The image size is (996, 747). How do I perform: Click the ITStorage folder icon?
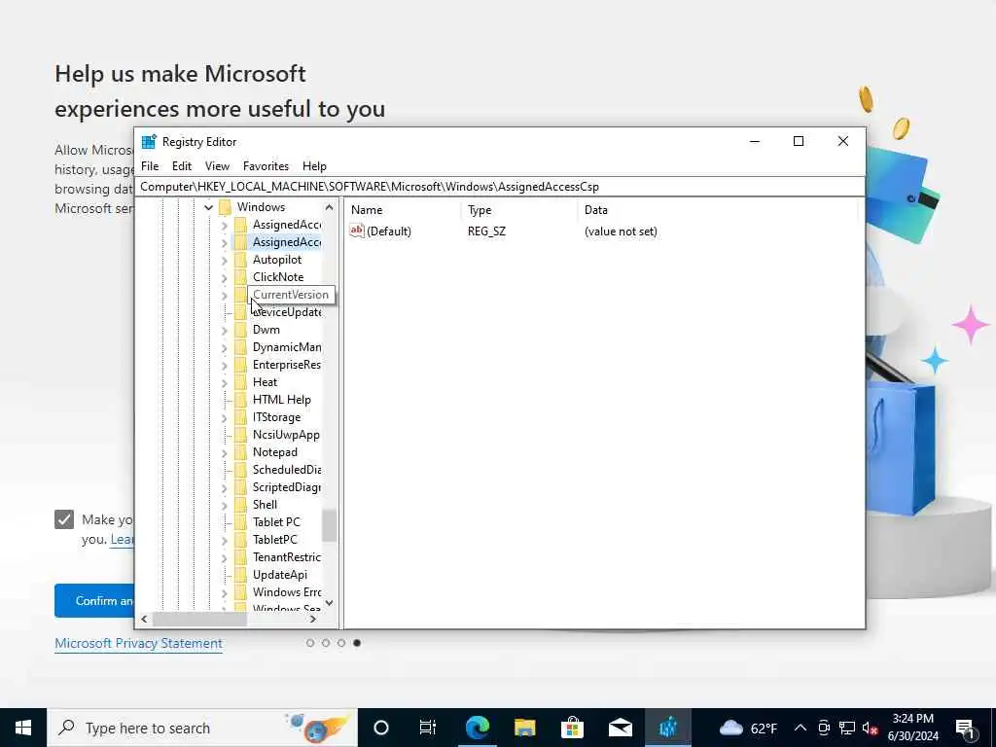tap(240, 417)
